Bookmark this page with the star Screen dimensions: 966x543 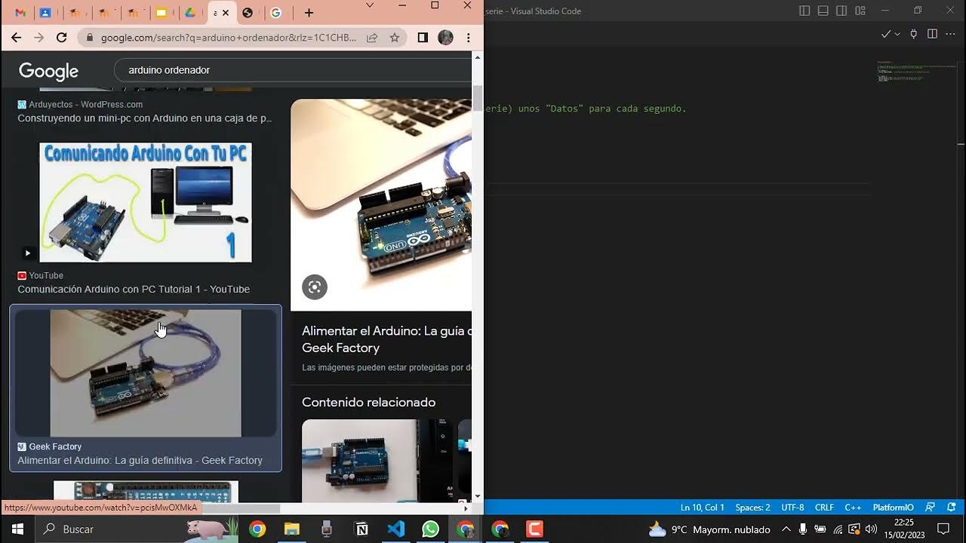click(394, 38)
